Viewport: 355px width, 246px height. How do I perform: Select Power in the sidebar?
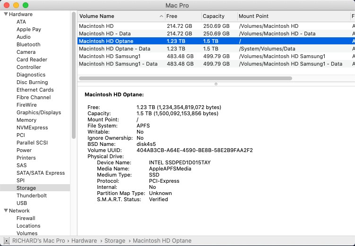[x=24, y=150]
